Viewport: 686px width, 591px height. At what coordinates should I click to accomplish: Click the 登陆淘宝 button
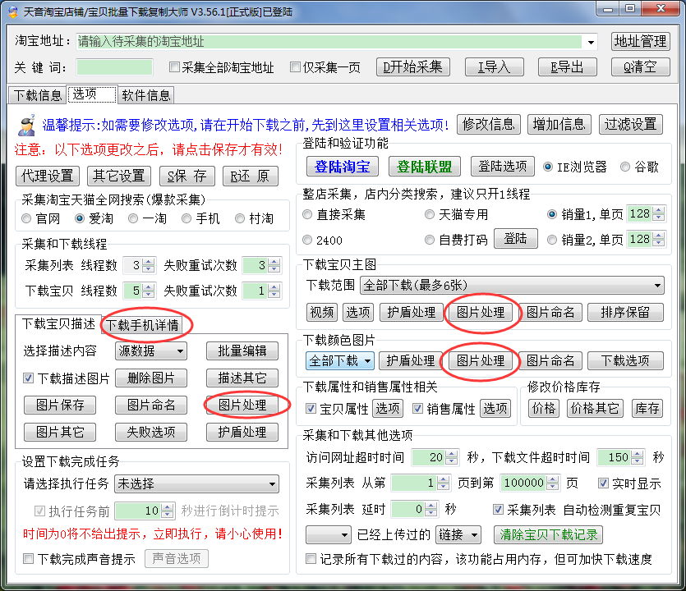(342, 167)
